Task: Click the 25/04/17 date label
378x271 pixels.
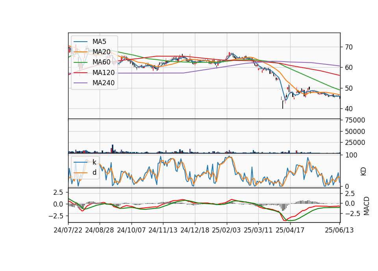Action: (290, 230)
